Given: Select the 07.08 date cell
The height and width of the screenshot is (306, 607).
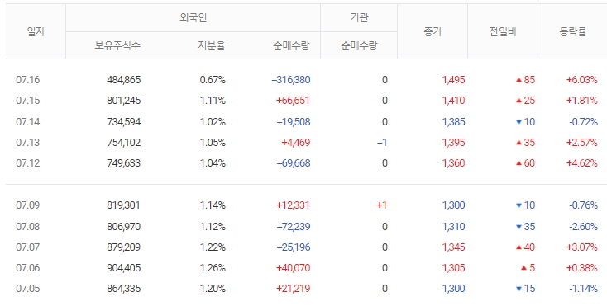Looking at the screenshot, I should [x=28, y=227].
